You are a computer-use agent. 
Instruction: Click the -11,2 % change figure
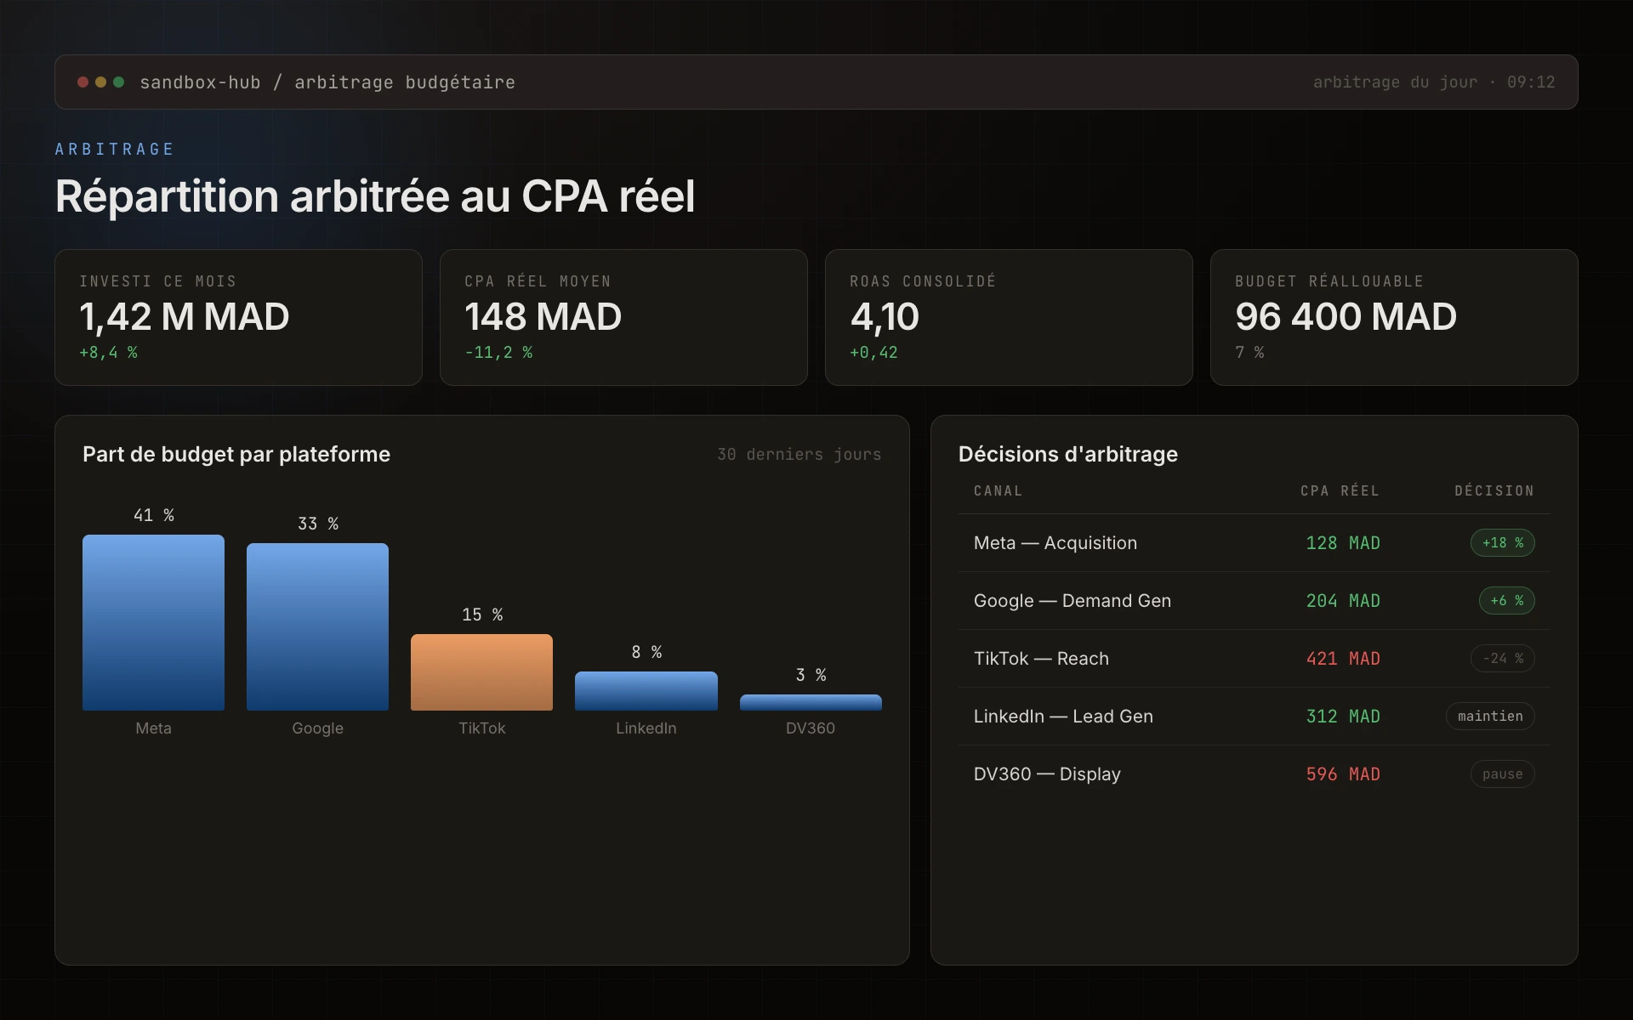click(x=498, y=353)
